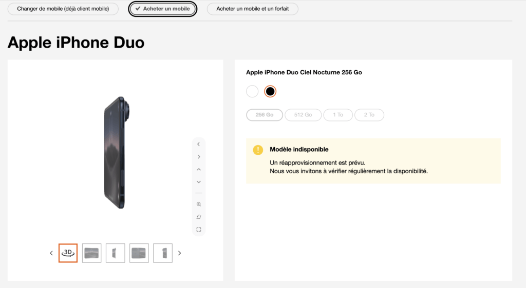This screenshot has width=526, height=288.
Task: Select 2 To storage option
Action: pyautogui.click(x=369, y=115)
